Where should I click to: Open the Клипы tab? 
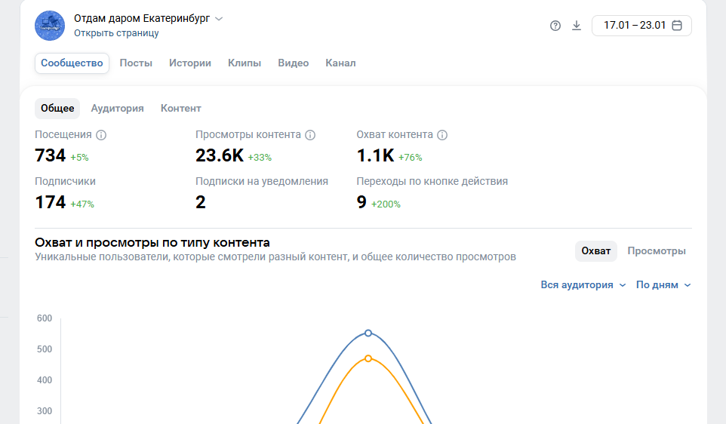click(245, 63)
